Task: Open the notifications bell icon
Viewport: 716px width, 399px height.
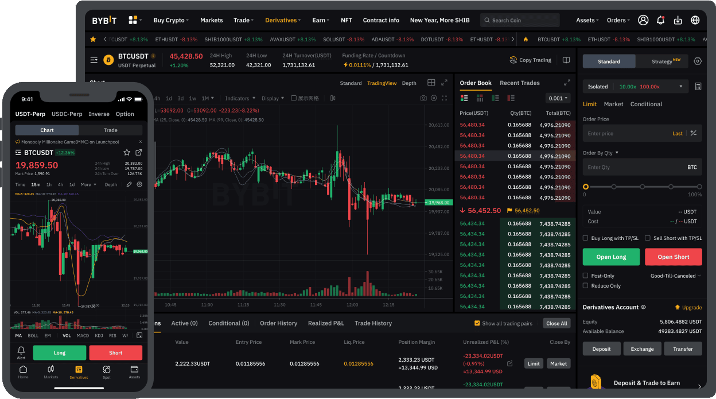Action: tap(660, 20)
